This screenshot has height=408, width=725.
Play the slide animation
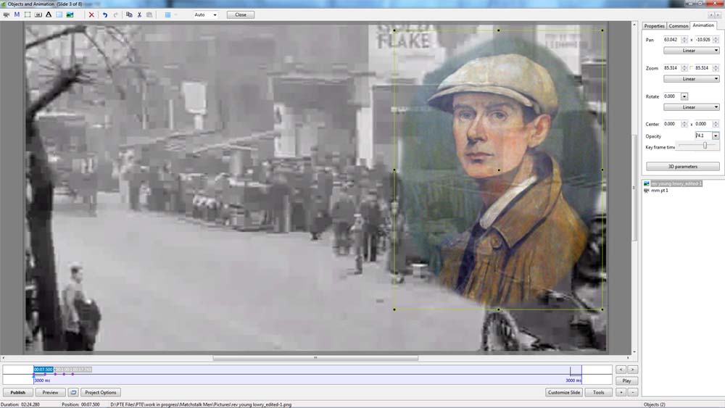pyautogui.click(x=626, y=380)
